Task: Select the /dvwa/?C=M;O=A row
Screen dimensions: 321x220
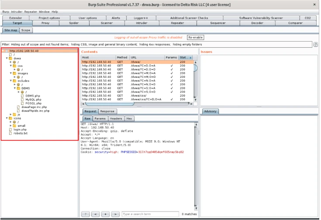Action: click(137, 73)
